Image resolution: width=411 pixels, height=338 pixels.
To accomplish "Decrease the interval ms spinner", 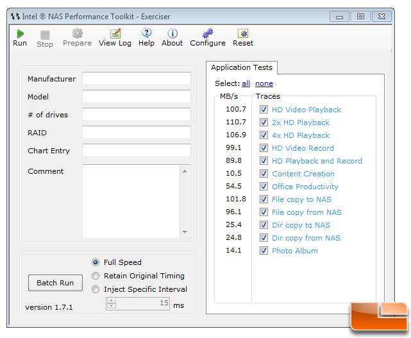I will point(112,306).
